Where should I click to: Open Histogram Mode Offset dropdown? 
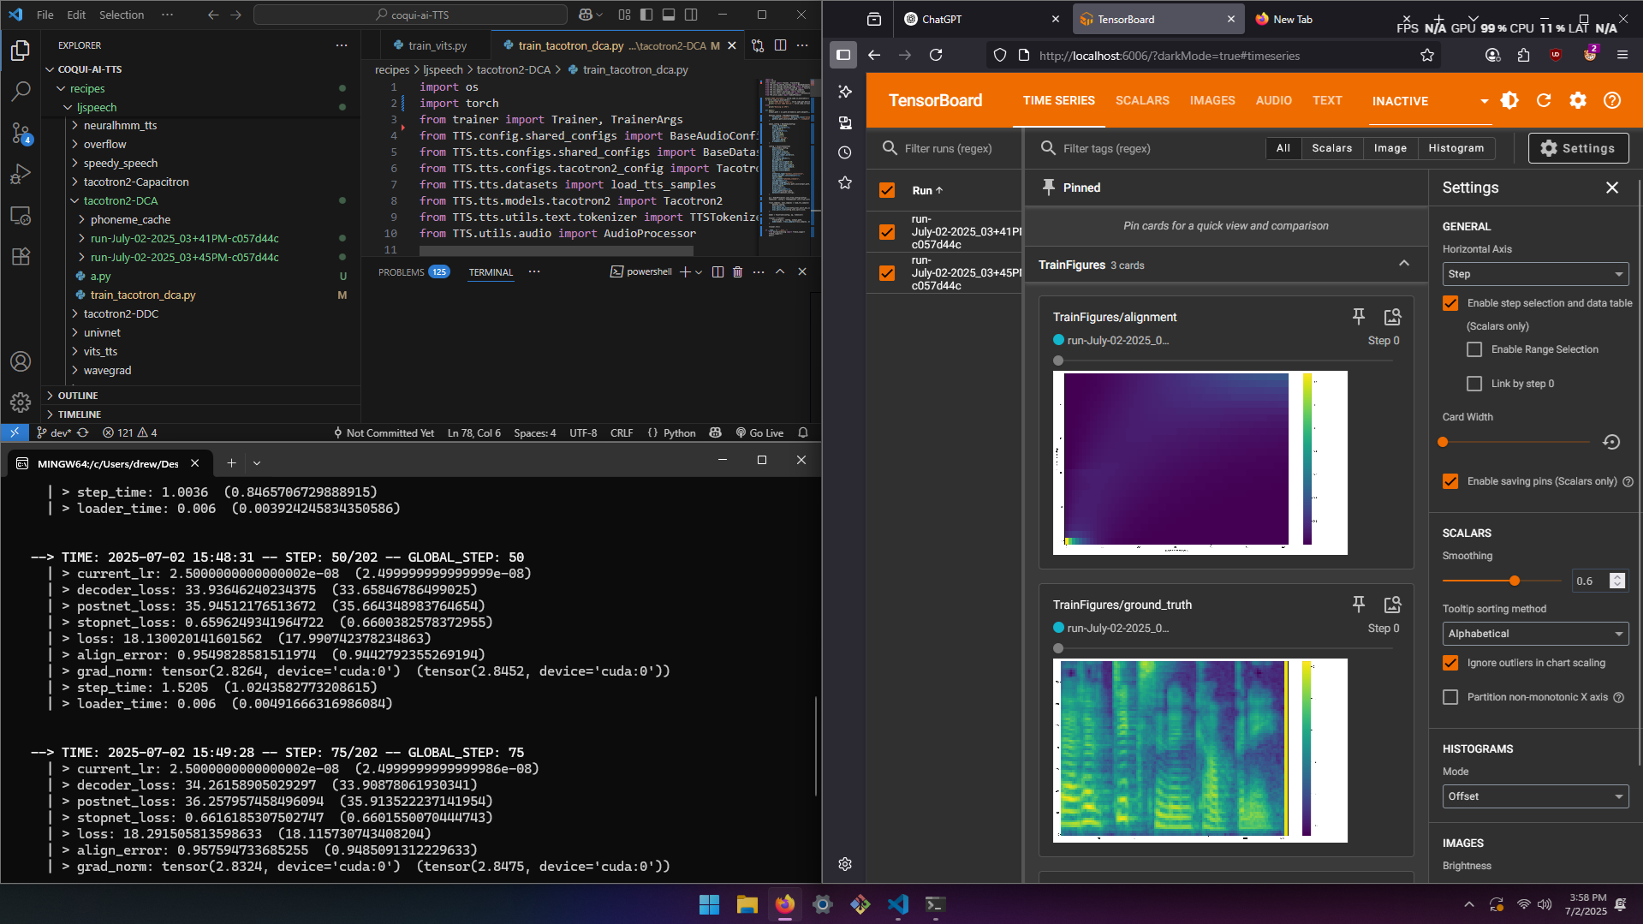[1535, 796]
